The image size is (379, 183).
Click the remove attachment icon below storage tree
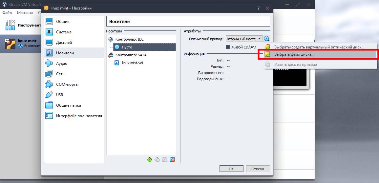pos(172,160)
